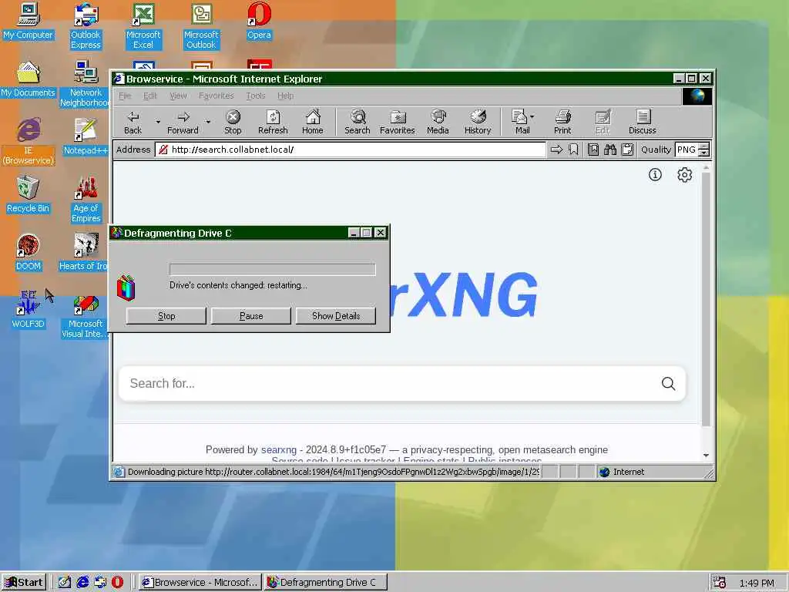
Task: Open the Edit menu
Action: click(x=150, y=96)
